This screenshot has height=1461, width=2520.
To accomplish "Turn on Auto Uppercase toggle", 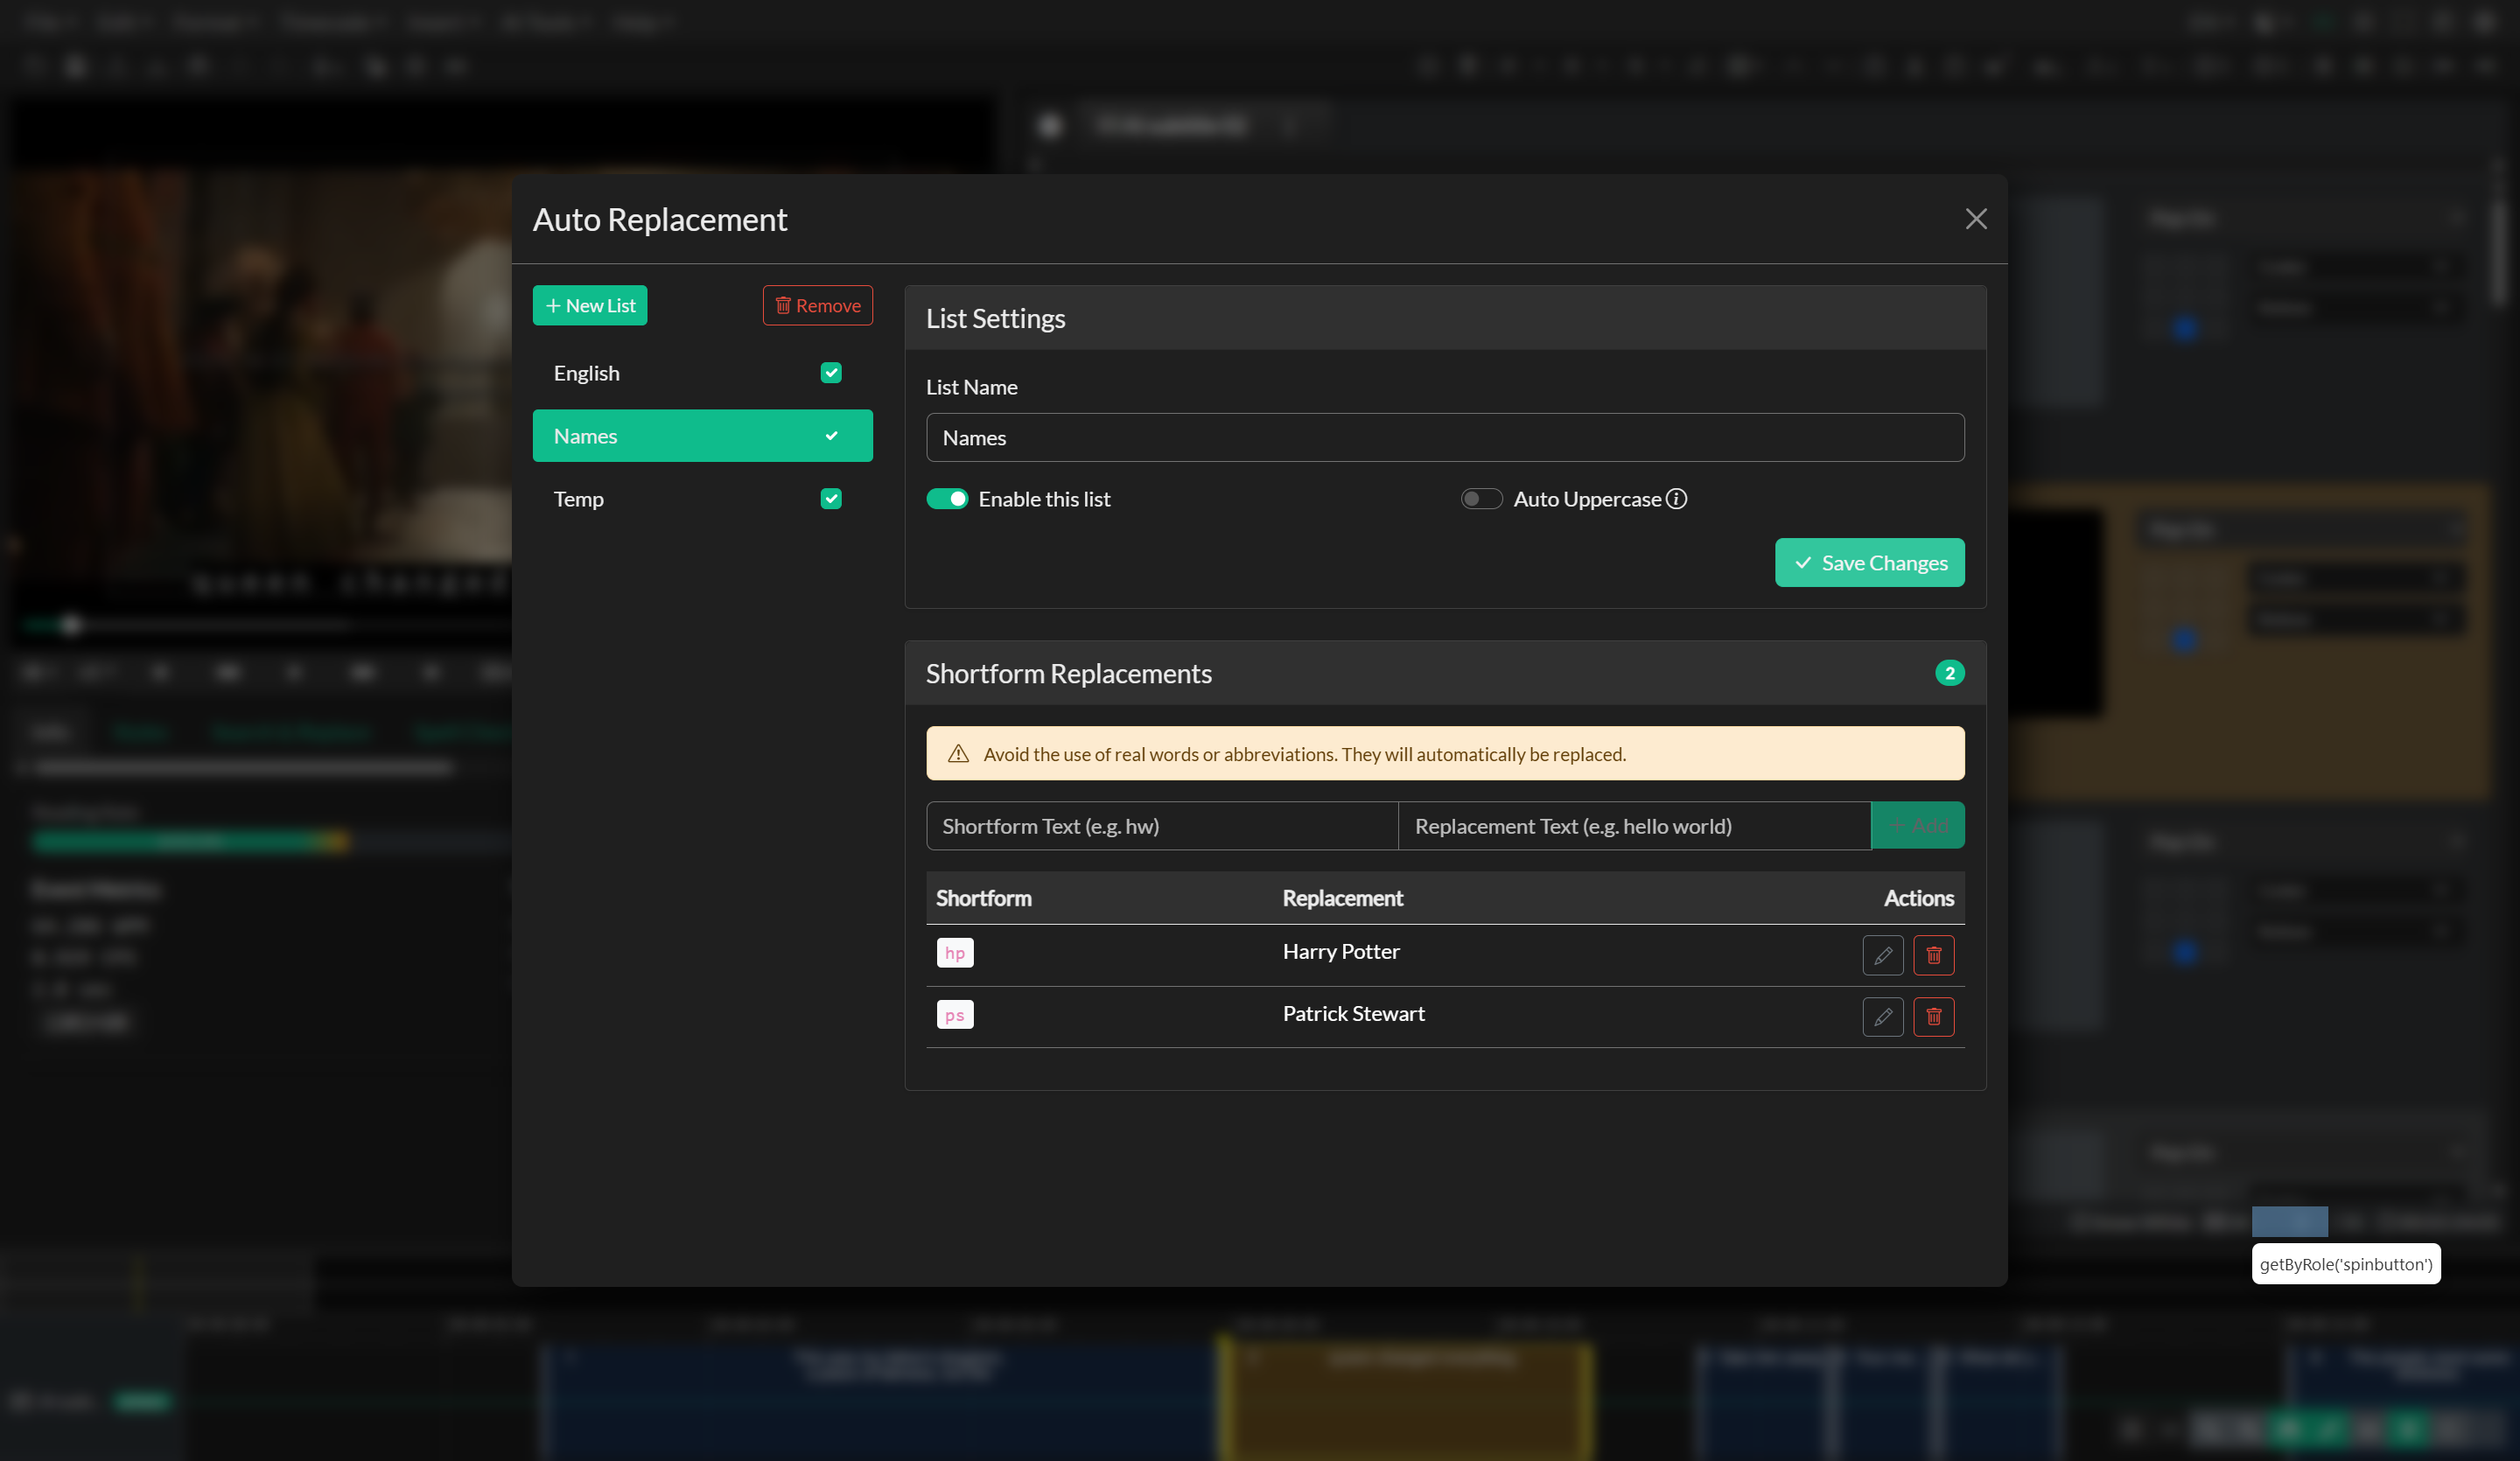I will point(1481,499).
